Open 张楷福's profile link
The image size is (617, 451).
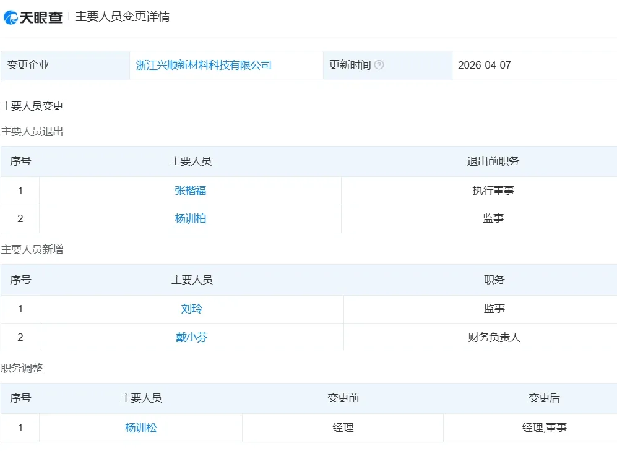(191, 191)
